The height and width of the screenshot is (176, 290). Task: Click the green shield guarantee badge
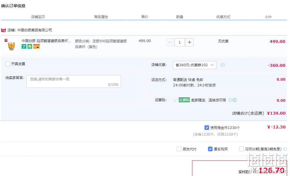click(30, 46)
